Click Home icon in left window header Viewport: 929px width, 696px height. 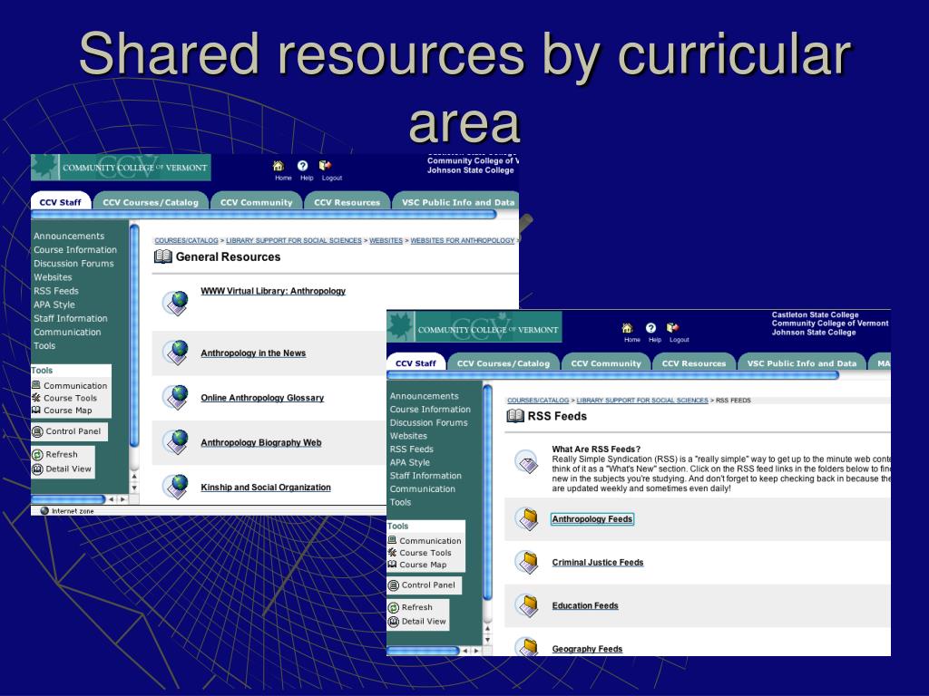(x=278, y=167)
